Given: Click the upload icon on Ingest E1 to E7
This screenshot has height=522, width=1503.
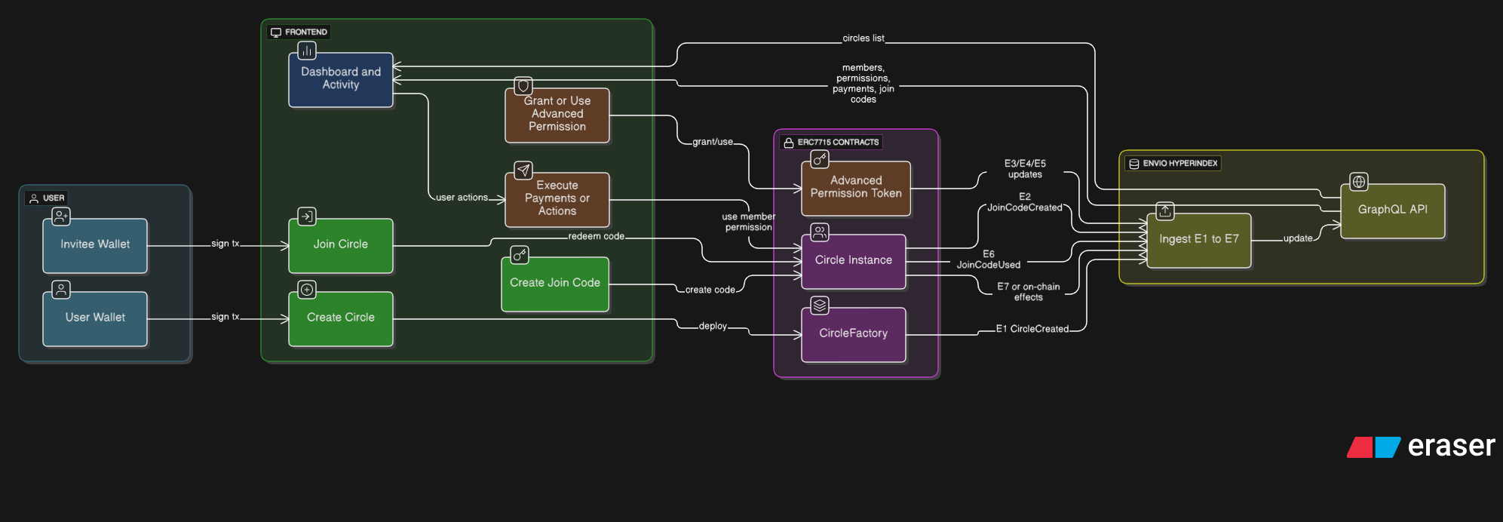Looking at the screenshot, I should coord(1165,211).
